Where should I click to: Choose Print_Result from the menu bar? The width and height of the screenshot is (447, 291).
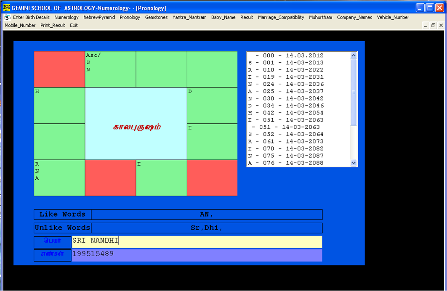(x=53, y=25)
